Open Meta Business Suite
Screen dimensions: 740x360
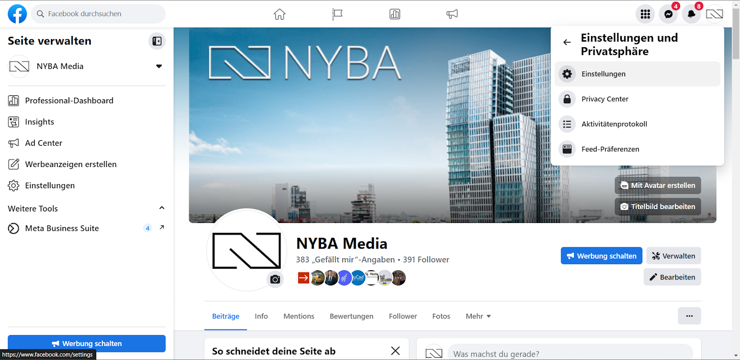pyautogui.click(x=86, y=228)
